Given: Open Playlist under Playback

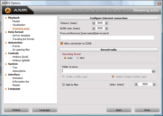Looking at the screenshot, I should (x=16, y=21).
